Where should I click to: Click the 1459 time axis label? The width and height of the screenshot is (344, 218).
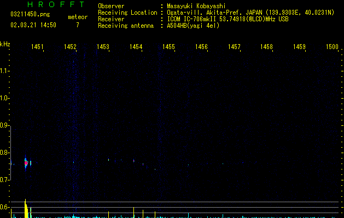tap(299, 46)
